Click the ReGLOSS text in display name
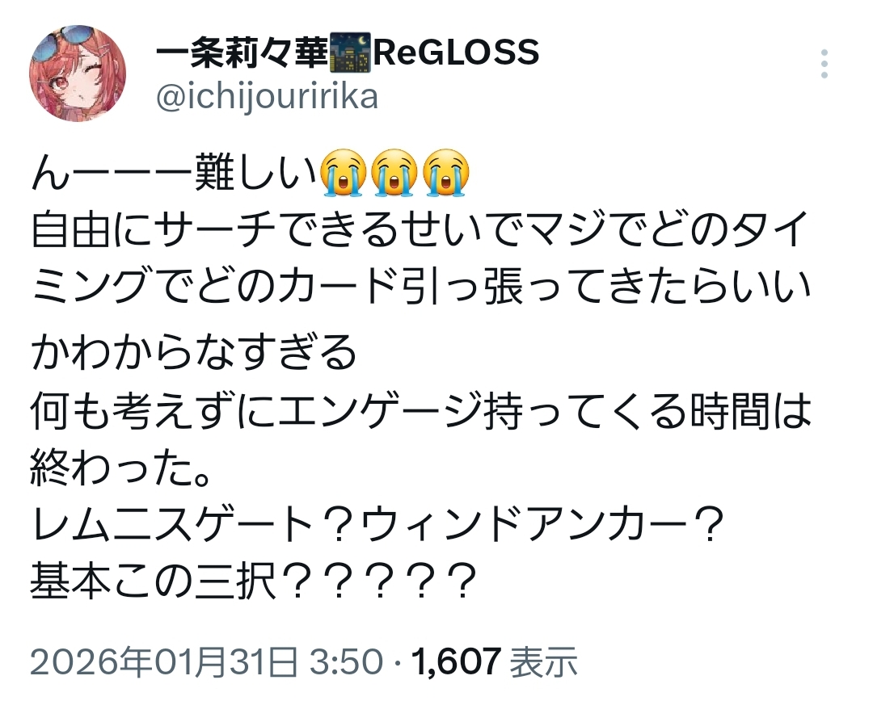The height and width of the screenshot is (701, 873). pos(456,52)
